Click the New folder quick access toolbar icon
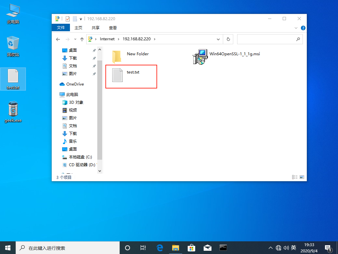The height and width of the screenshot is (254, 338). [75, 19]
